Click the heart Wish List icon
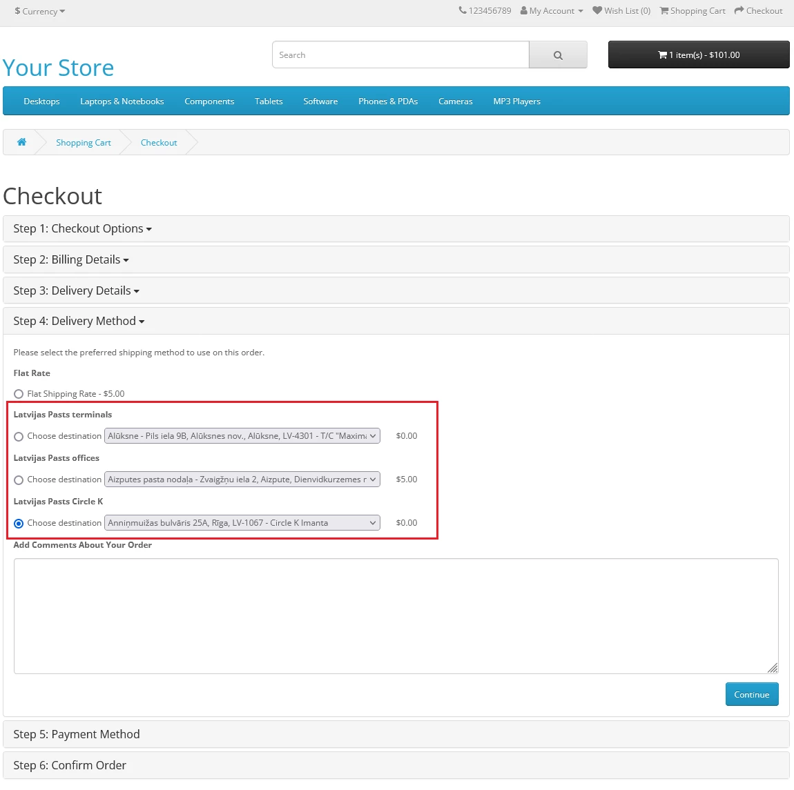 [597, 10]
